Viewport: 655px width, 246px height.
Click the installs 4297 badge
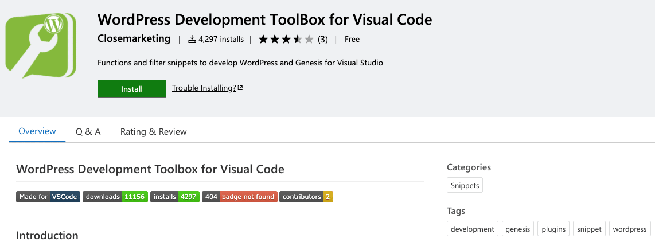click(x=174, y=197)
